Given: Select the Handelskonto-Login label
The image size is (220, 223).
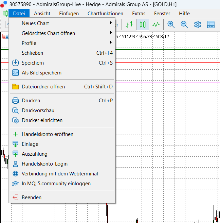Looking at the screenshot, I should (44, 164).
